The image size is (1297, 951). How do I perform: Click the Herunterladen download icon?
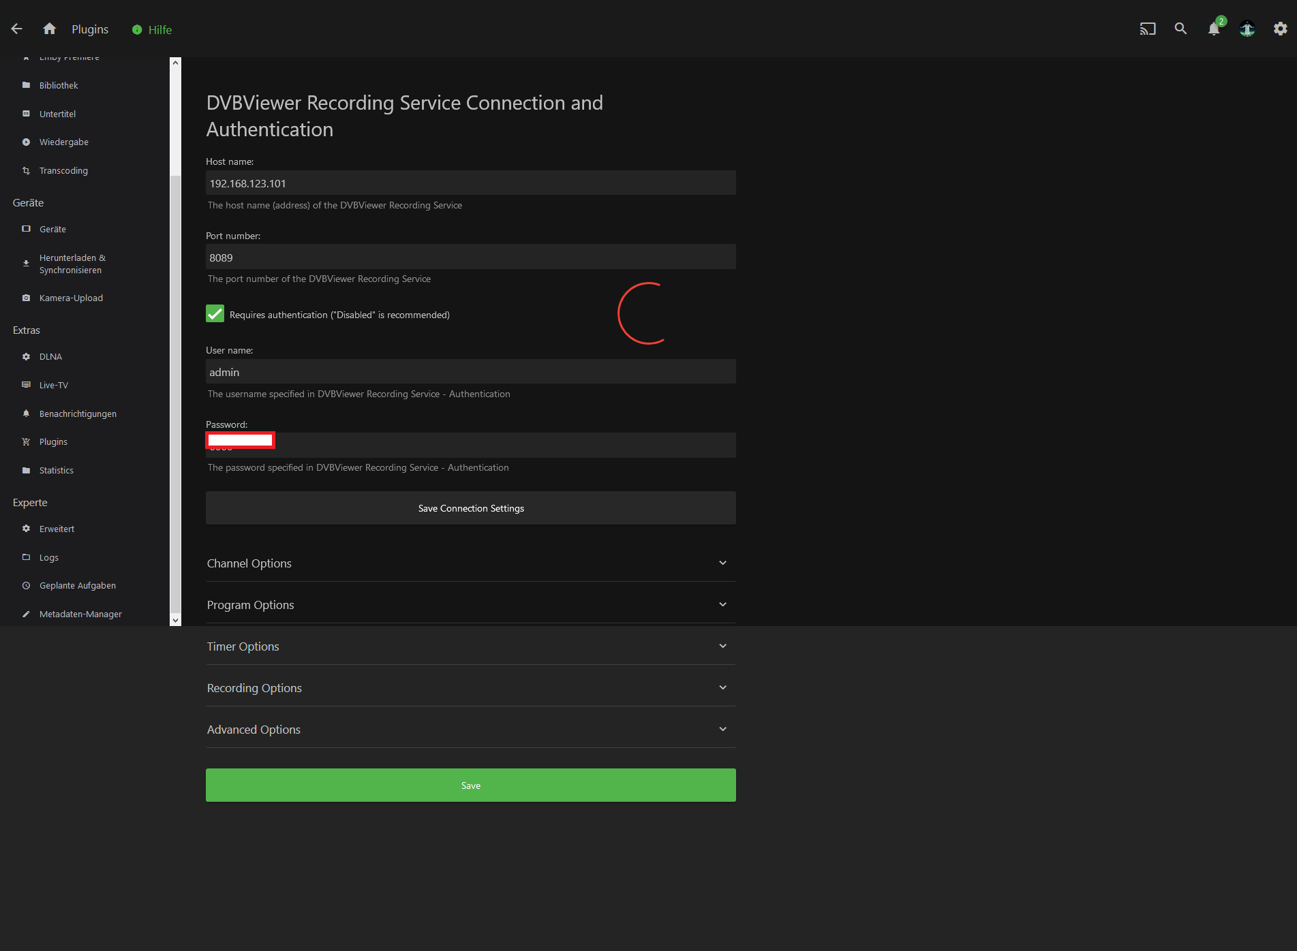[x=26, y=264]
